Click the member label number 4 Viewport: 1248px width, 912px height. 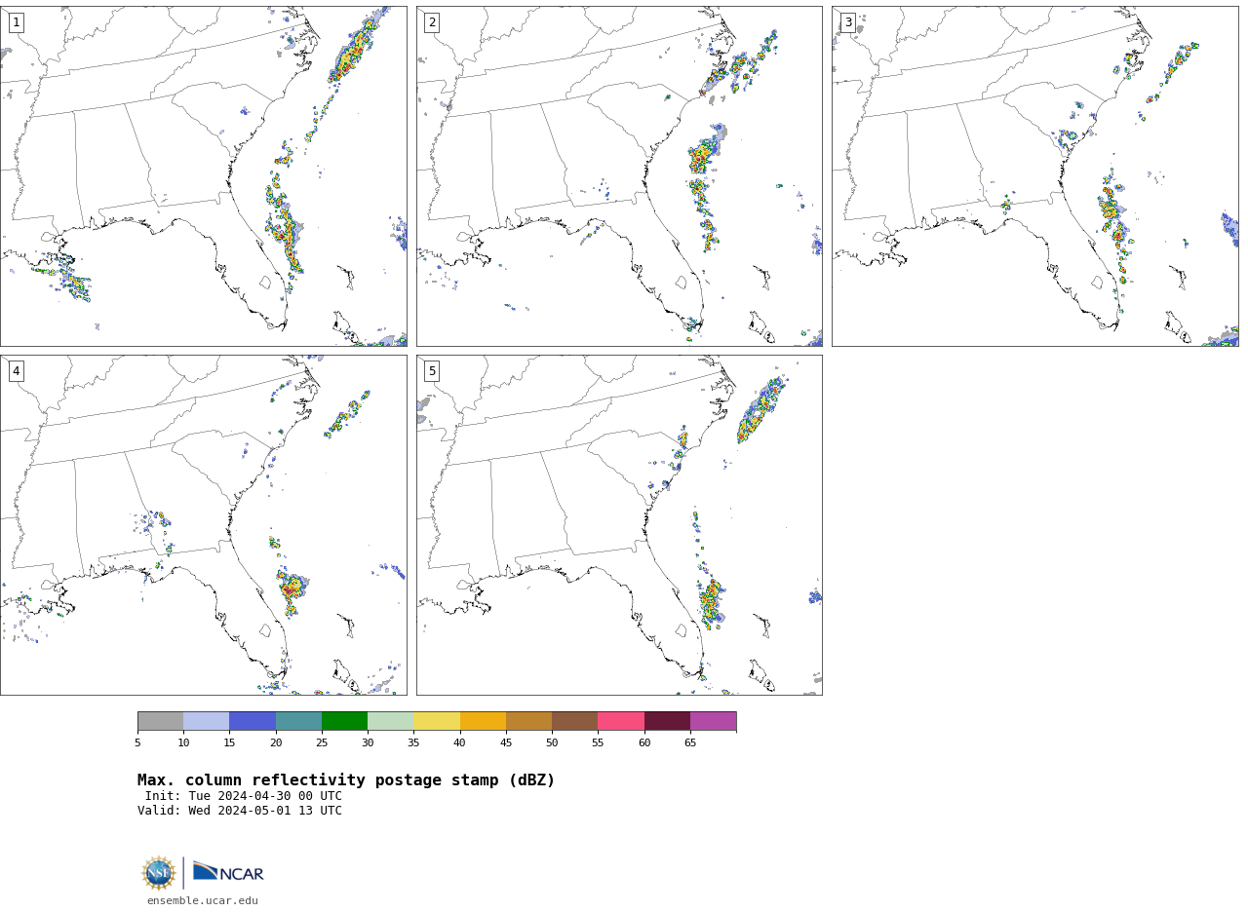click(16, 371)
